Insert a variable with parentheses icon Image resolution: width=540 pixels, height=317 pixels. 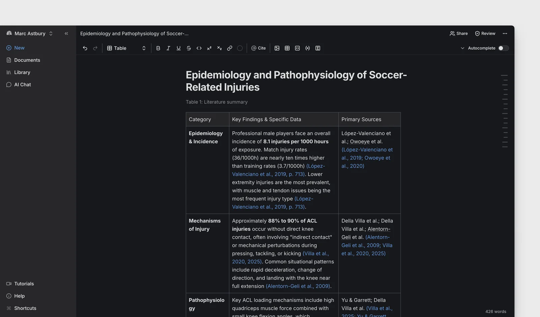point(307,48)
